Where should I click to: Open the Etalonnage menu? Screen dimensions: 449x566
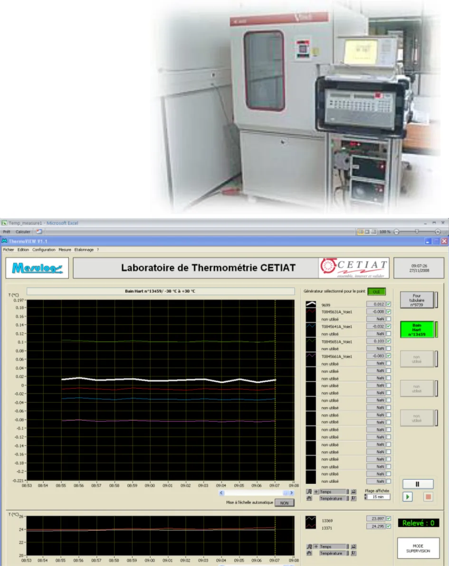pyautogui.click(x=84, y=250)
